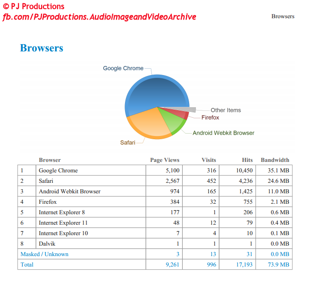321x282 pixels.
Task: Click the Browsers text in the top-right header
Action: pos(283,16)
